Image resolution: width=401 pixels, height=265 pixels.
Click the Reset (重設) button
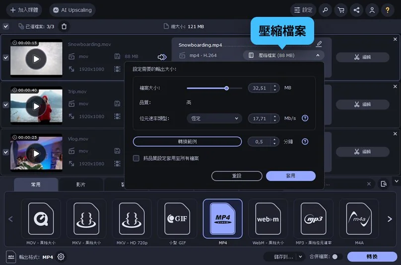(237, 176)
